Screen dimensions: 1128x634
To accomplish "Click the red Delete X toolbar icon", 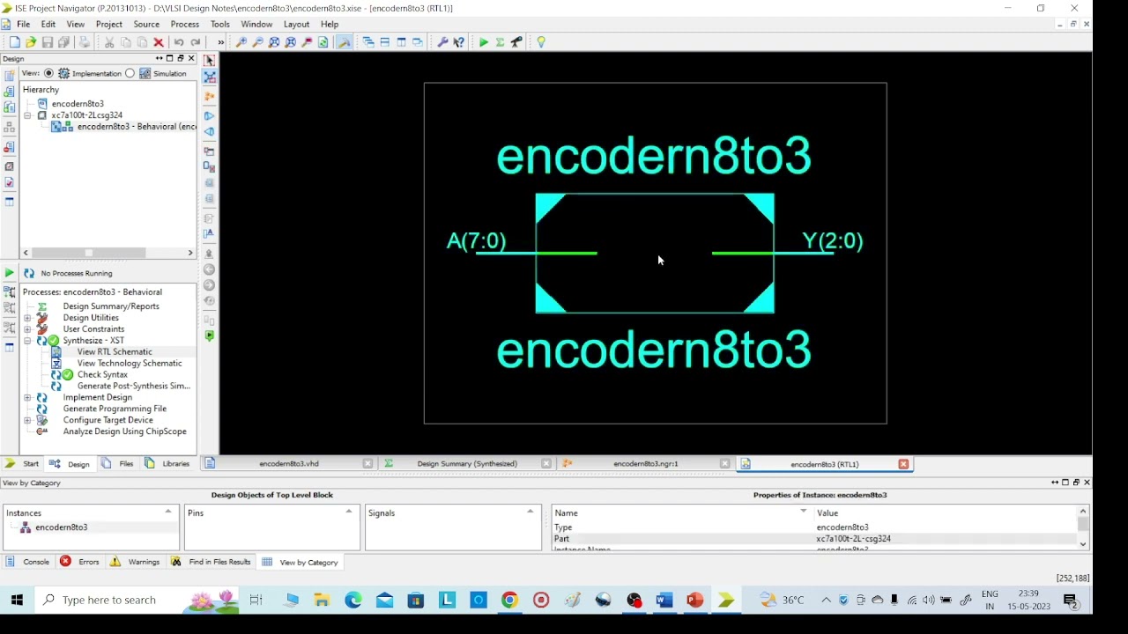I will pos(159,42).
